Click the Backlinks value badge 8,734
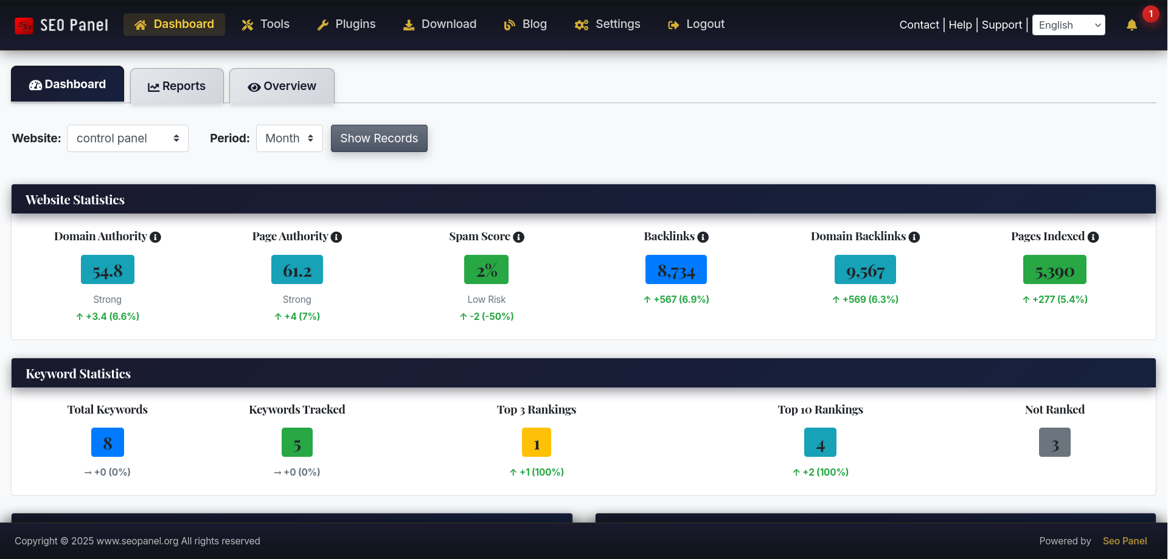The height and width of the screenshot is (559, 1168). coord(675,269)
